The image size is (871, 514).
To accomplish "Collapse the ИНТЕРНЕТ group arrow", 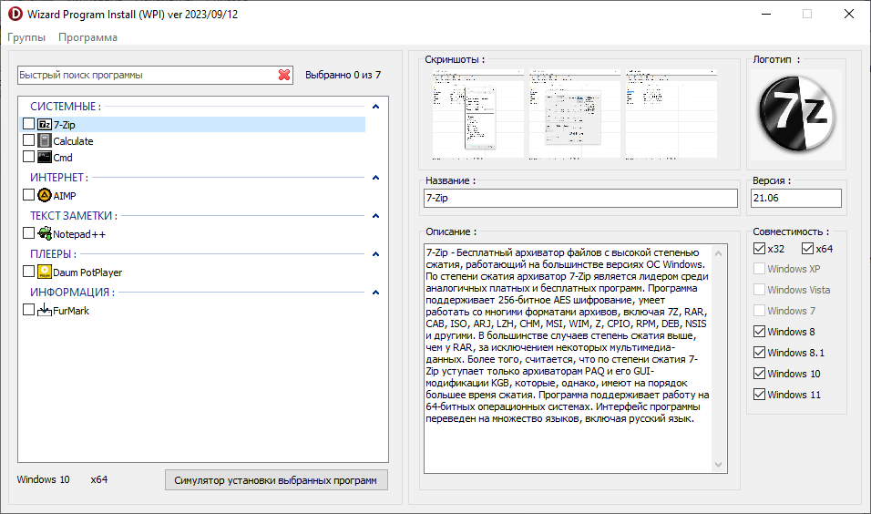I will click(x=375, y=178).
